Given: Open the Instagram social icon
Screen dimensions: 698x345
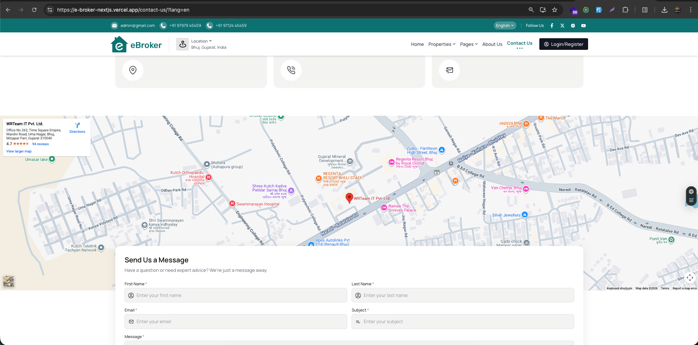Looking at the screenshot, I should click(x=573, y=25).
